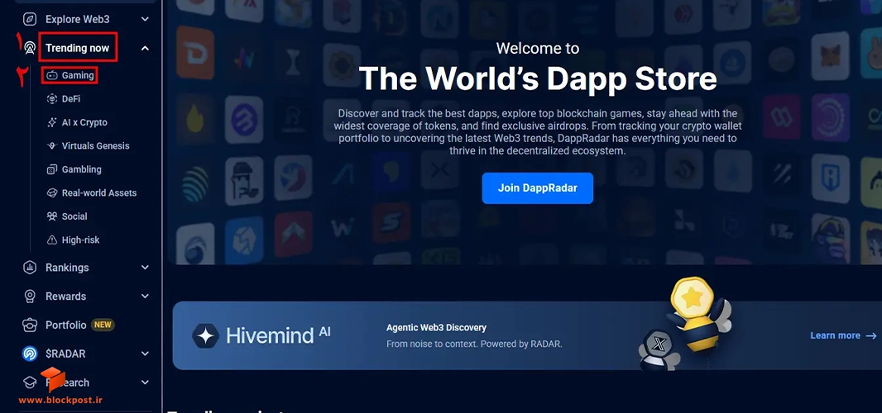Click the $RADAR label
882x413 pixels.
(65, 354)
